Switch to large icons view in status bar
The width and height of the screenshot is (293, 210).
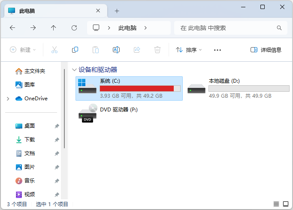(285, 204)
